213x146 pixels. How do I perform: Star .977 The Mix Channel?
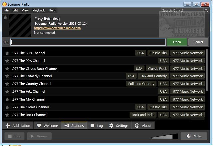(7, 99)
